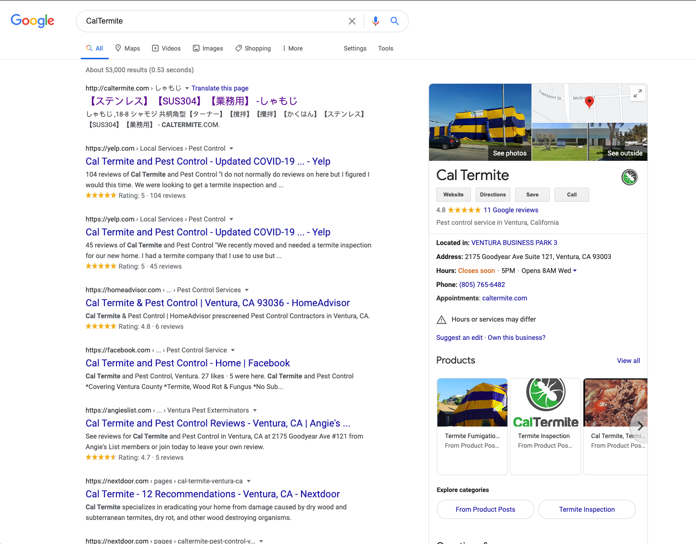This screenshot has width=696, height=544.
Task: Advance products carousel with right arrow
Action: point(640,426)
